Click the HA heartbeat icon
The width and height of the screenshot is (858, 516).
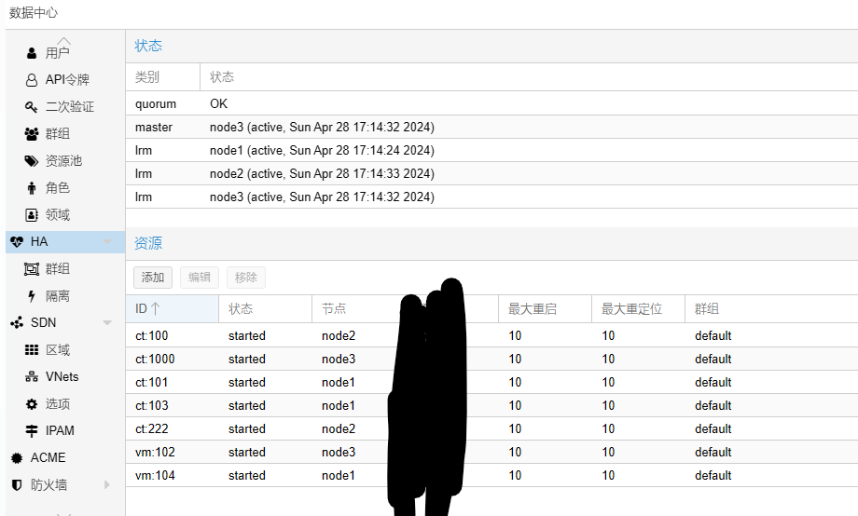(x=17, y=242)
